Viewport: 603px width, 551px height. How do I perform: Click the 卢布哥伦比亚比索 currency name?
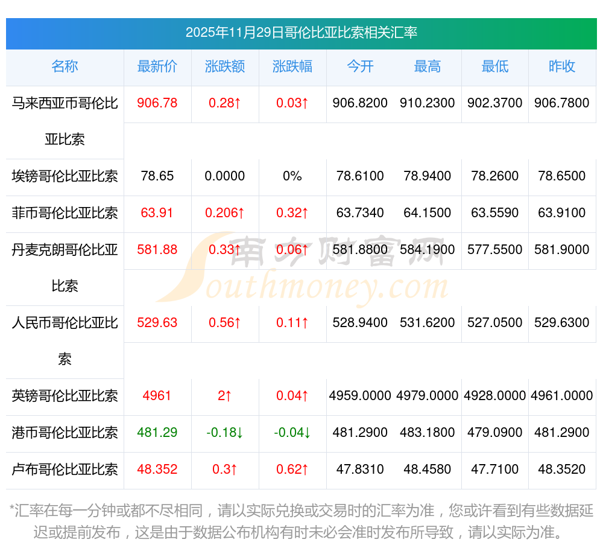65,470
